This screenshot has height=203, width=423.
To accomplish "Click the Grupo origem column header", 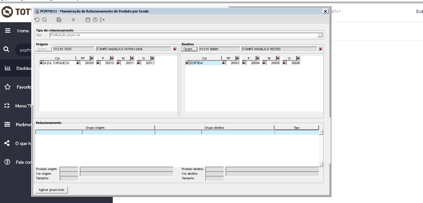I will tap(95, 128).
